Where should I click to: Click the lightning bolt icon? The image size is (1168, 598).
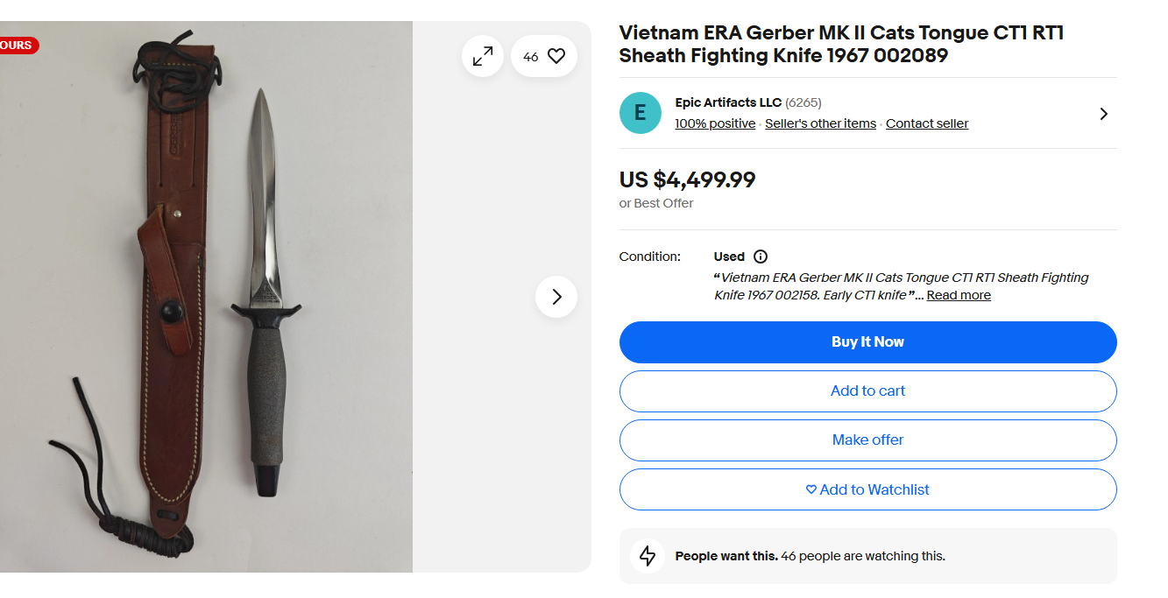(648, 556)
